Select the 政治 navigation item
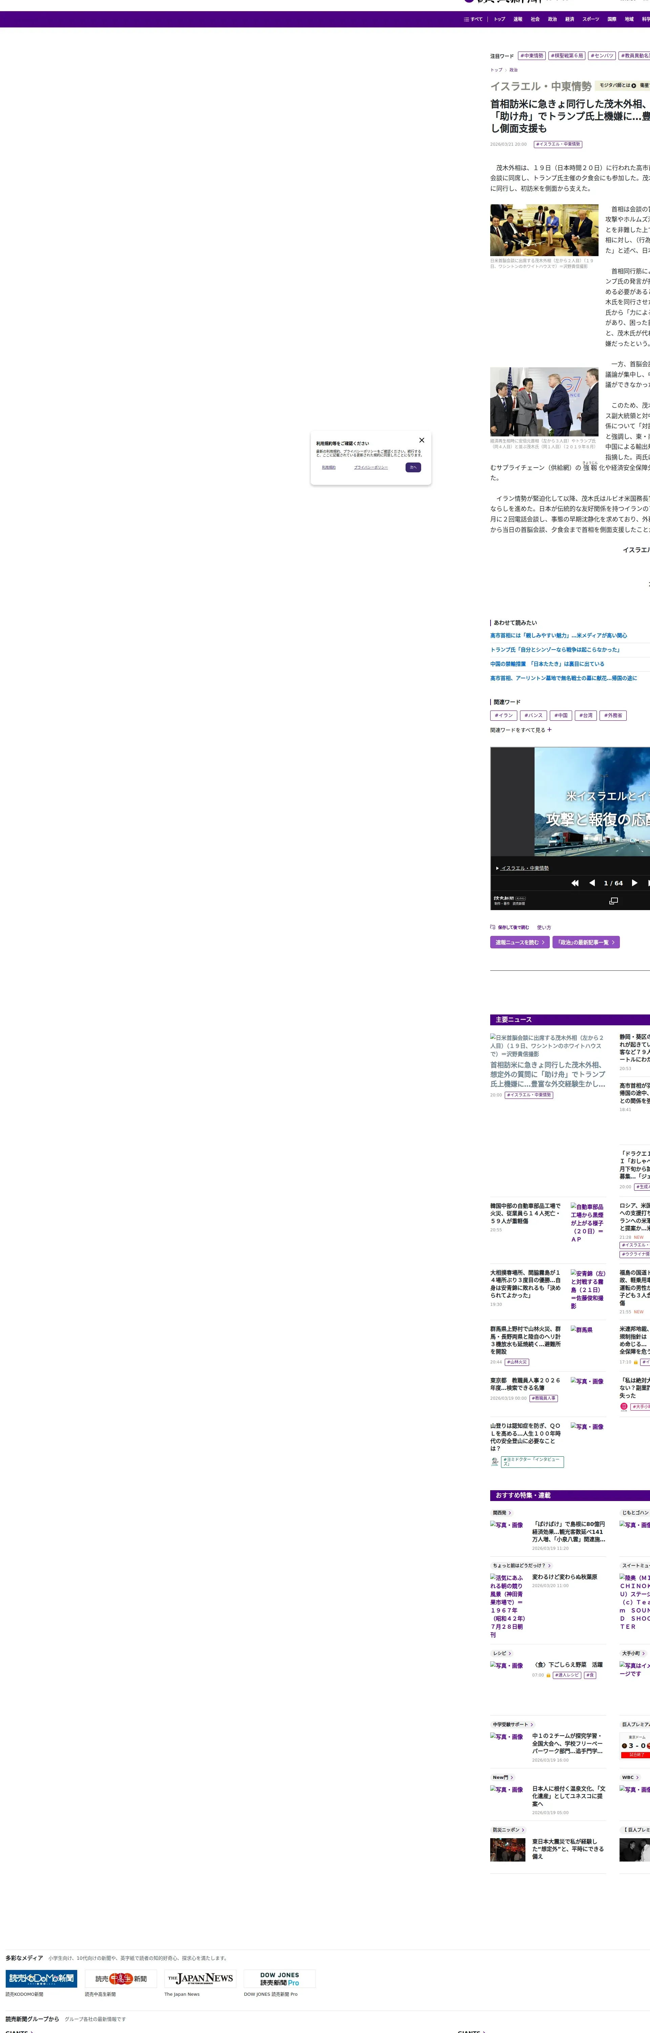650x2033 pixels. [552, 19]
